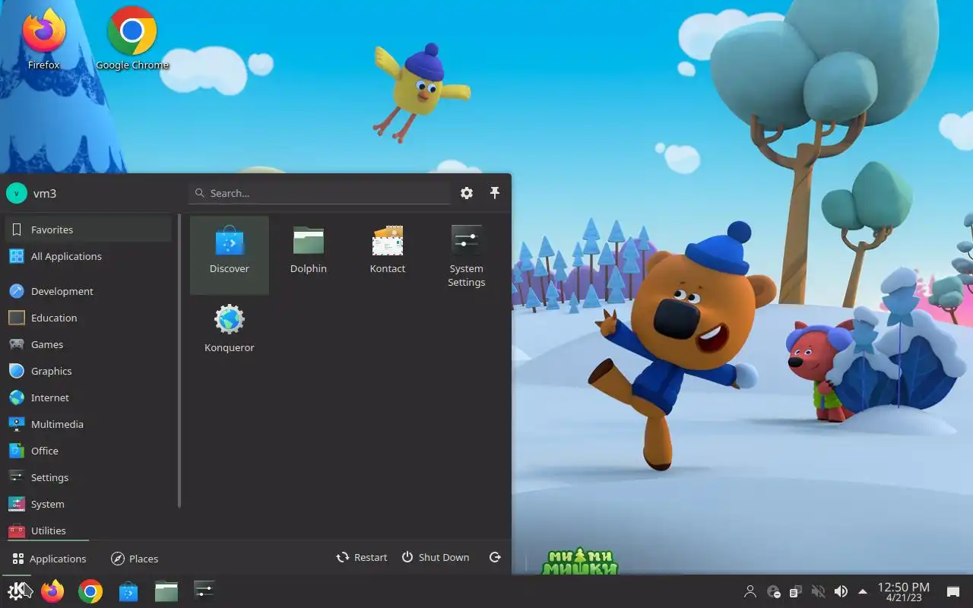Launch Firefox from the taskbar
Screen dimensions: 973x608
[x=52, y=591]
